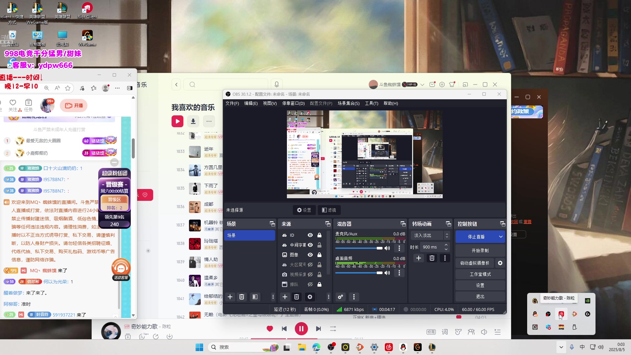Open the play queue list icon
The image size is (631, 355).
(498, 332)
